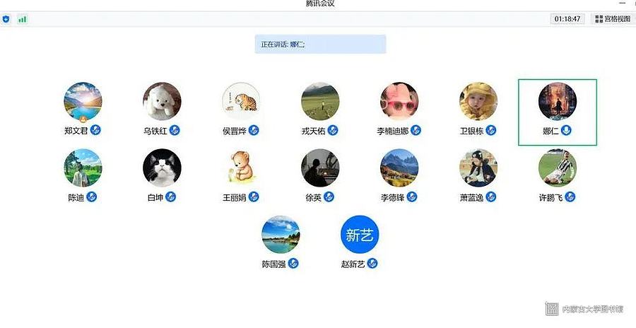Check the green network signal icon
This screenshot has height=328, width=636.
[x=23, y=19]
